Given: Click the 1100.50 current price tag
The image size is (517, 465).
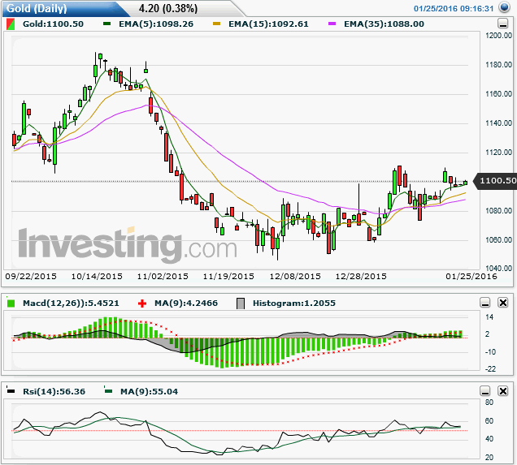Looking at the screenshot, I should coord(495,181).
